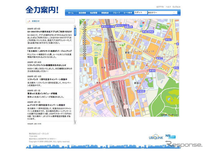This screenshot has width=206, height=151.
Task: Click the 新宿大ガード西 intersection label on map
Action: [x=108, y=26]
